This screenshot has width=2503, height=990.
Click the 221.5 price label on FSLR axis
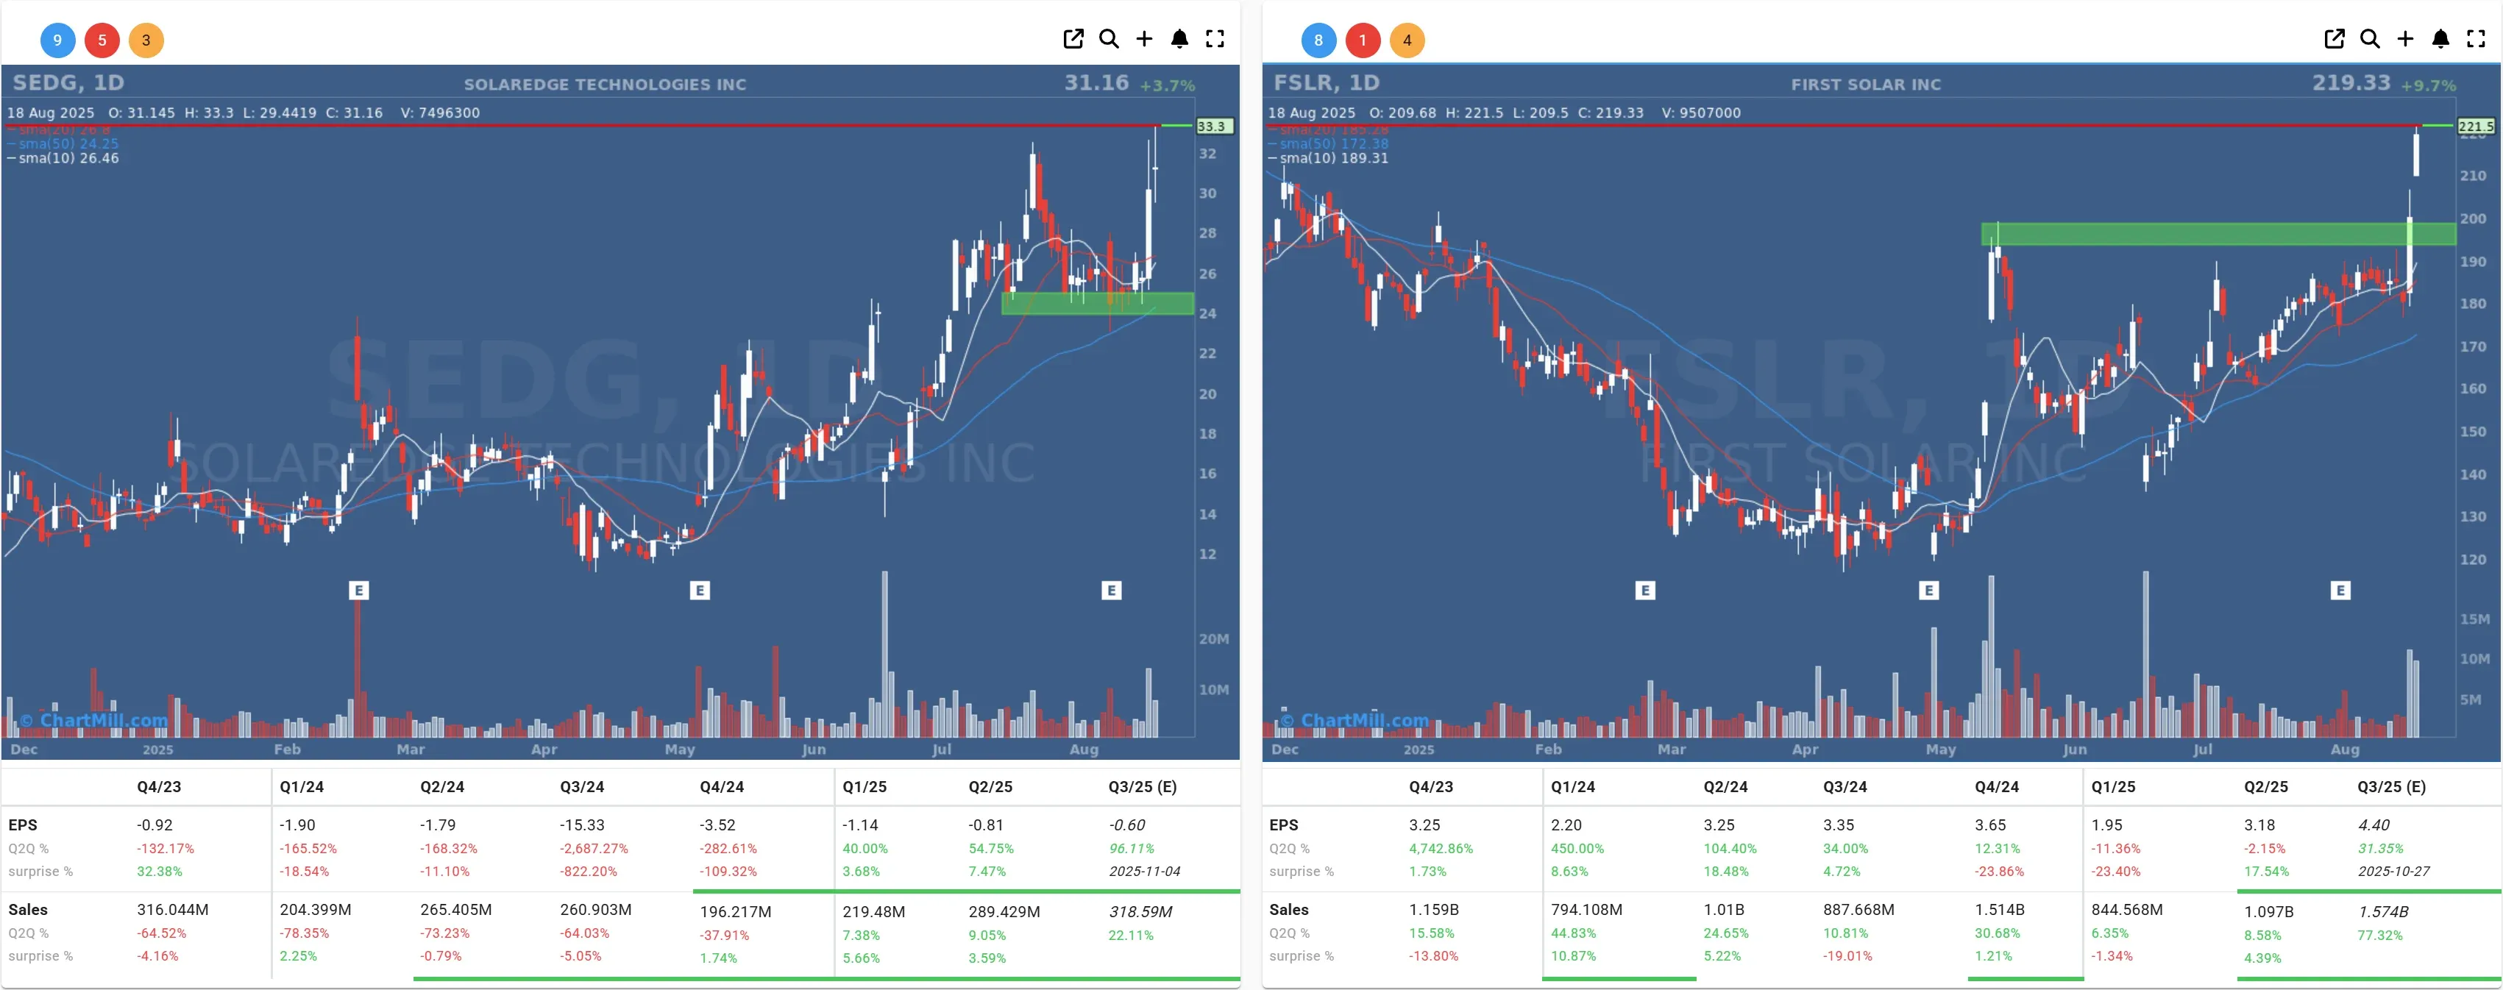(x=2475, y=127)
